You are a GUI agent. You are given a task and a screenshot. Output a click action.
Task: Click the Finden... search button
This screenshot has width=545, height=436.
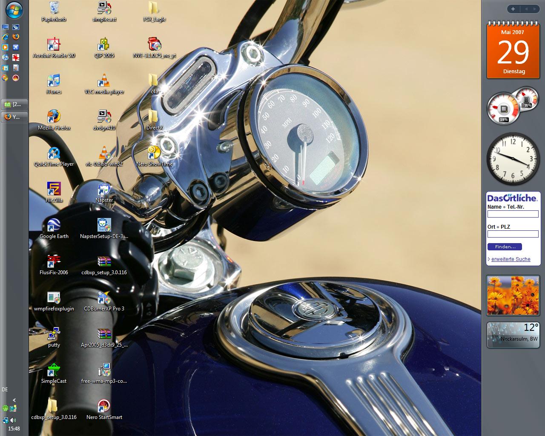505,247
